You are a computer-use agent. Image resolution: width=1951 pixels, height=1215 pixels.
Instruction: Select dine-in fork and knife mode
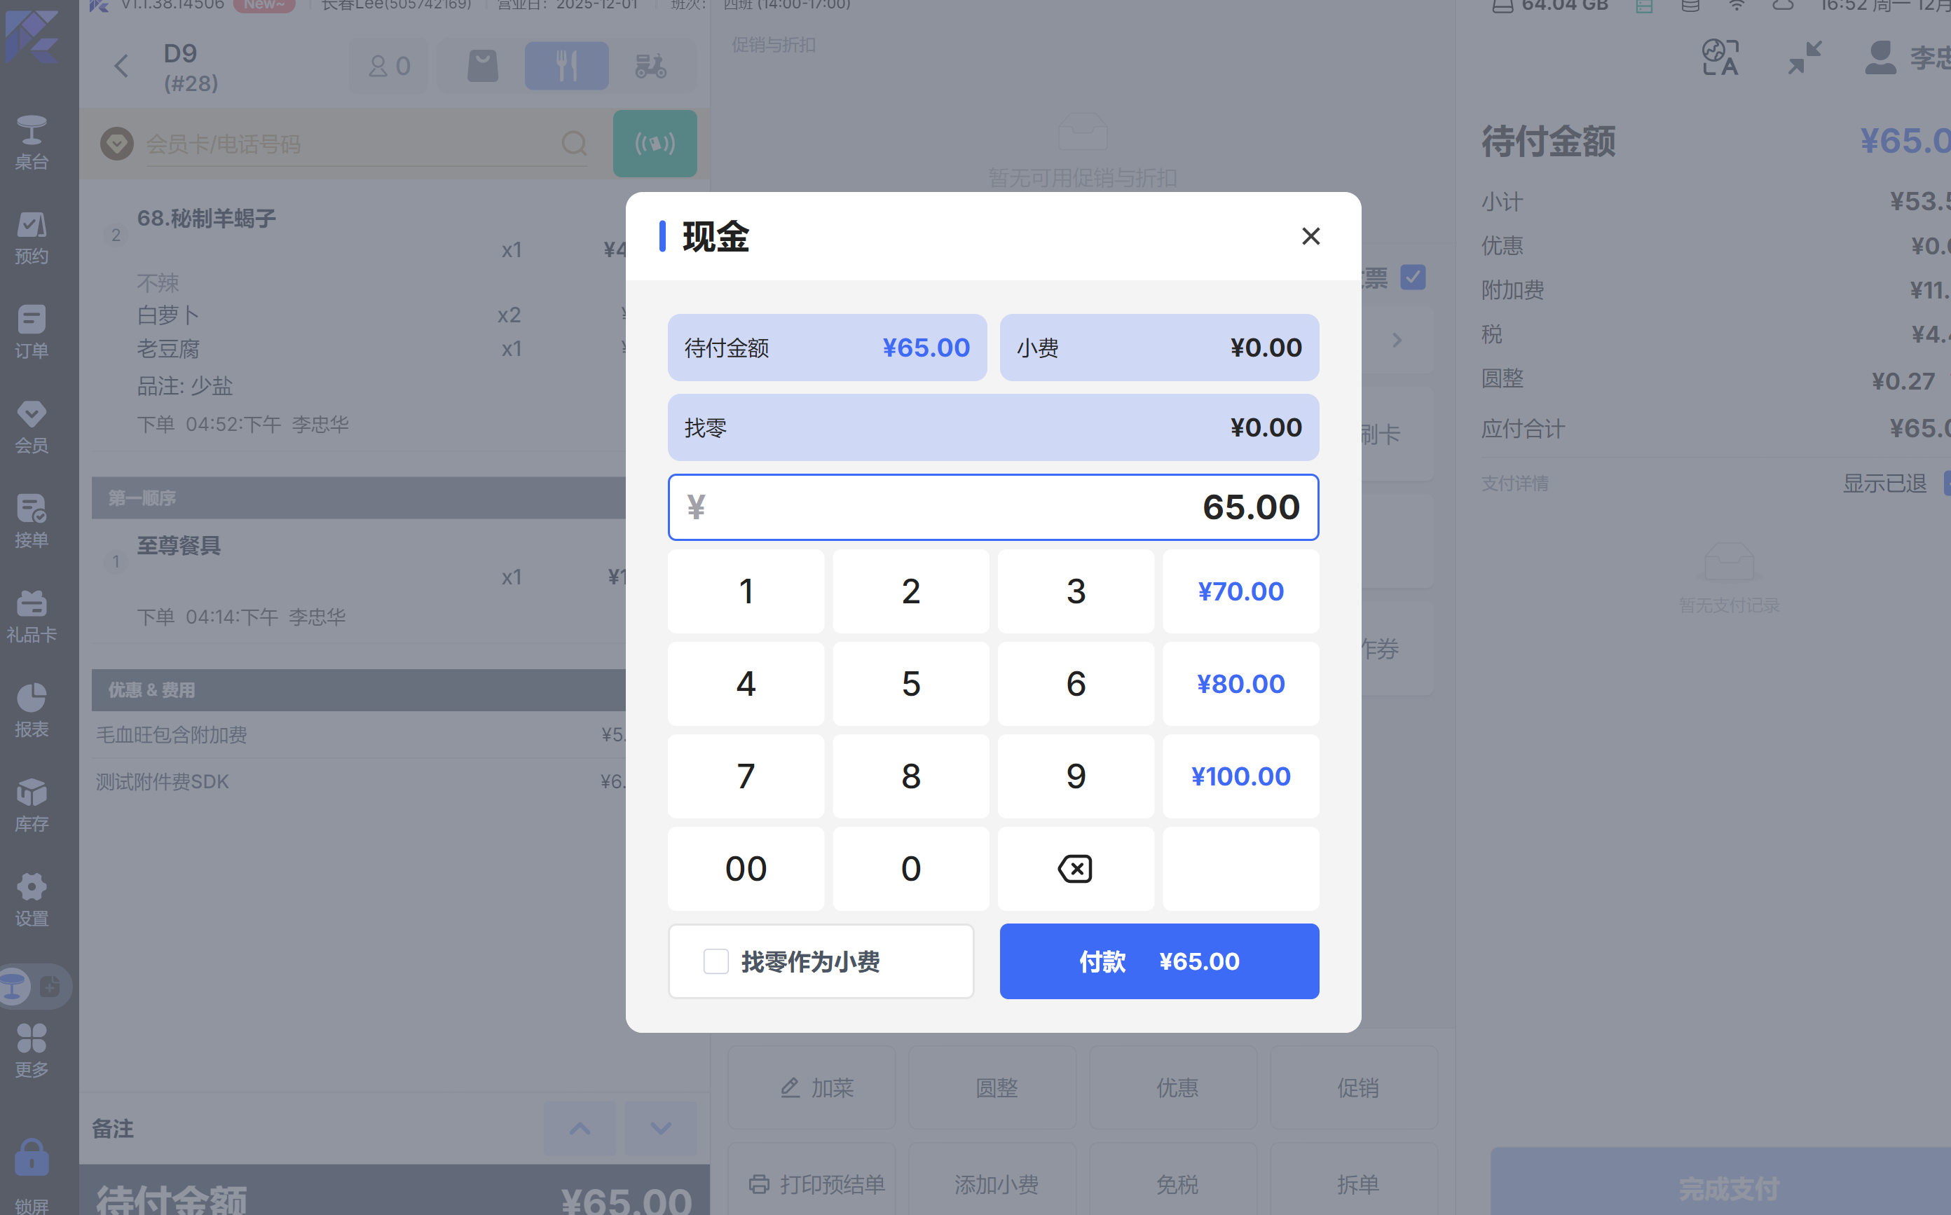(x=566, y=66)
